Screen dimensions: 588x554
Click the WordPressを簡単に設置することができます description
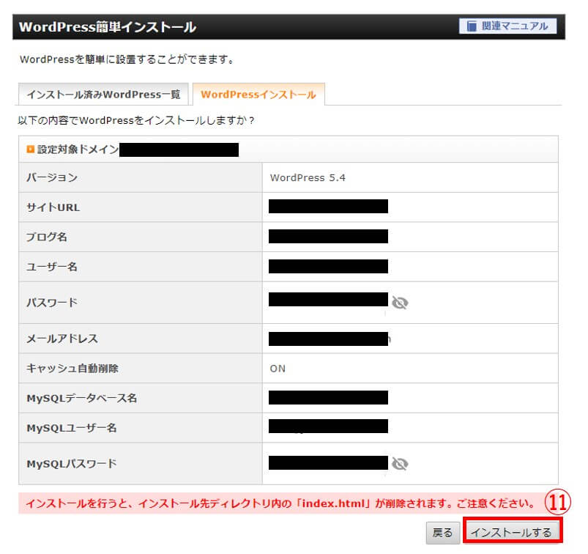click(127, 59)
